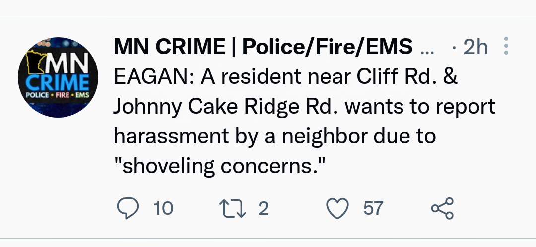Screen dimensions: 536x247
Task: Click the reply speech bubble icon
Action: pos(129,208)
